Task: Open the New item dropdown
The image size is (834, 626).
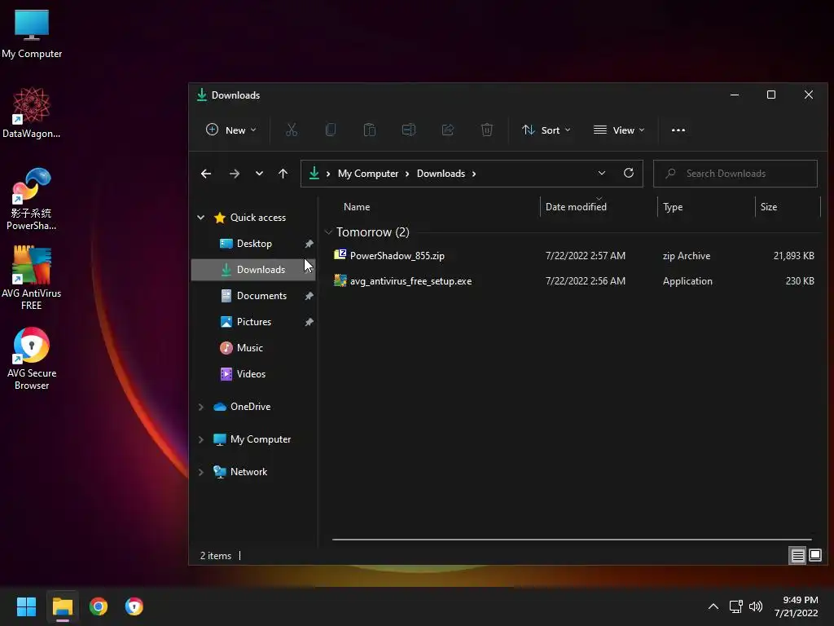Action: (230, 130)
